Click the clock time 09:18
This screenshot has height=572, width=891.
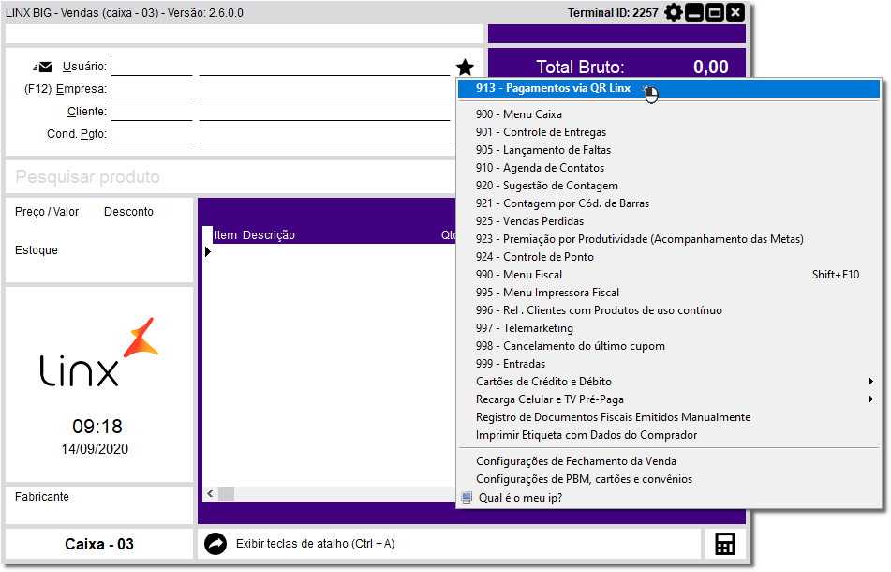[97, 427]
